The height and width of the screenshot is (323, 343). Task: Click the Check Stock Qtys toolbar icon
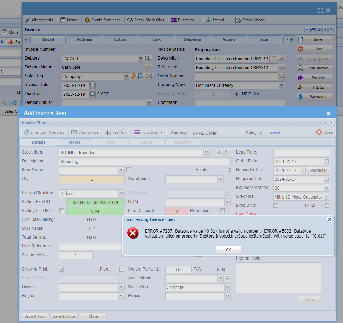click(x=130, y=20)
